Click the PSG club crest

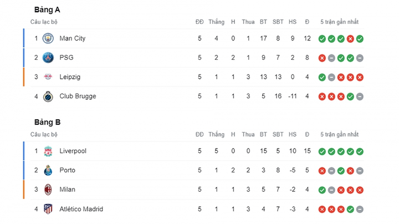48,58
